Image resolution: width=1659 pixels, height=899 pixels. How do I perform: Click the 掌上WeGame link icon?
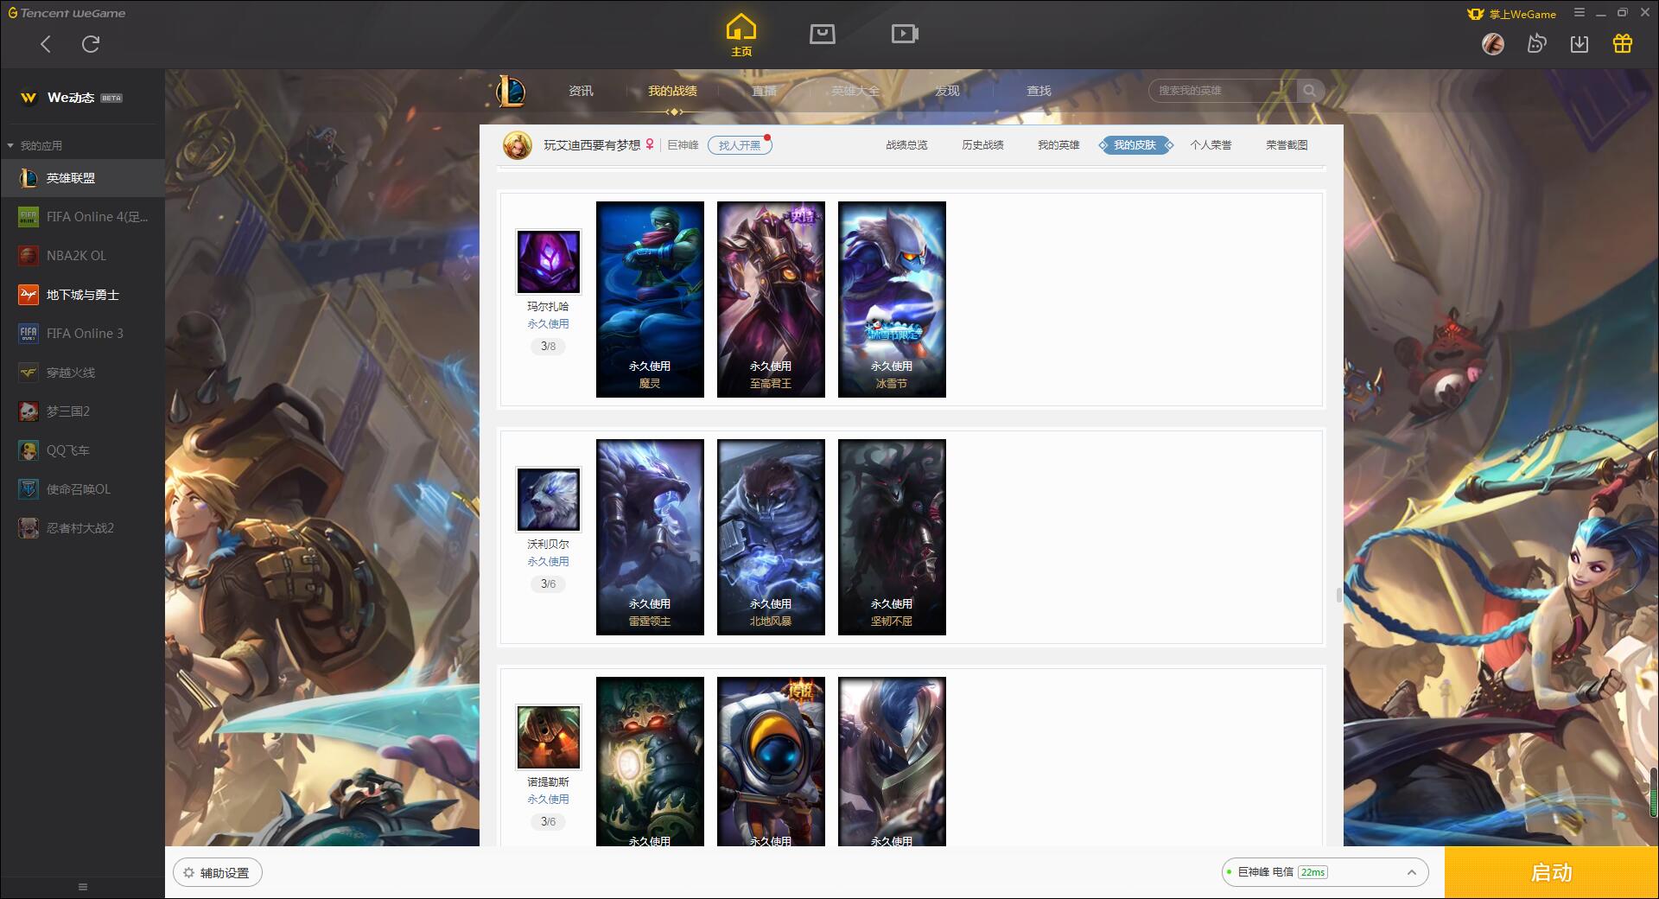click(x=1511, y=14)
